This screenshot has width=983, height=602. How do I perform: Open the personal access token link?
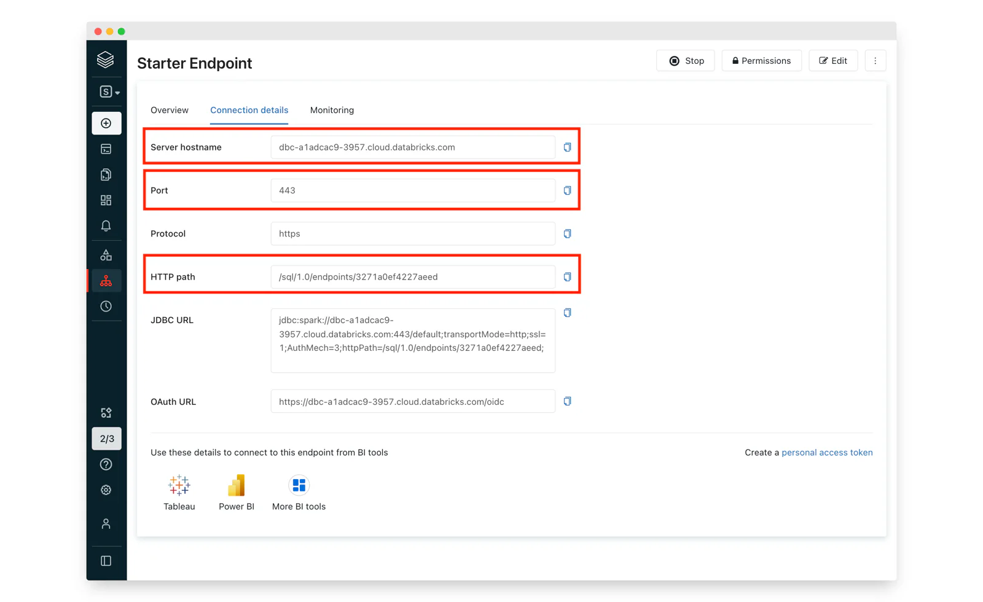[827, 453]
